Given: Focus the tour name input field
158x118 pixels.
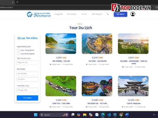Looking at the screenshot, I should (27, 63).
